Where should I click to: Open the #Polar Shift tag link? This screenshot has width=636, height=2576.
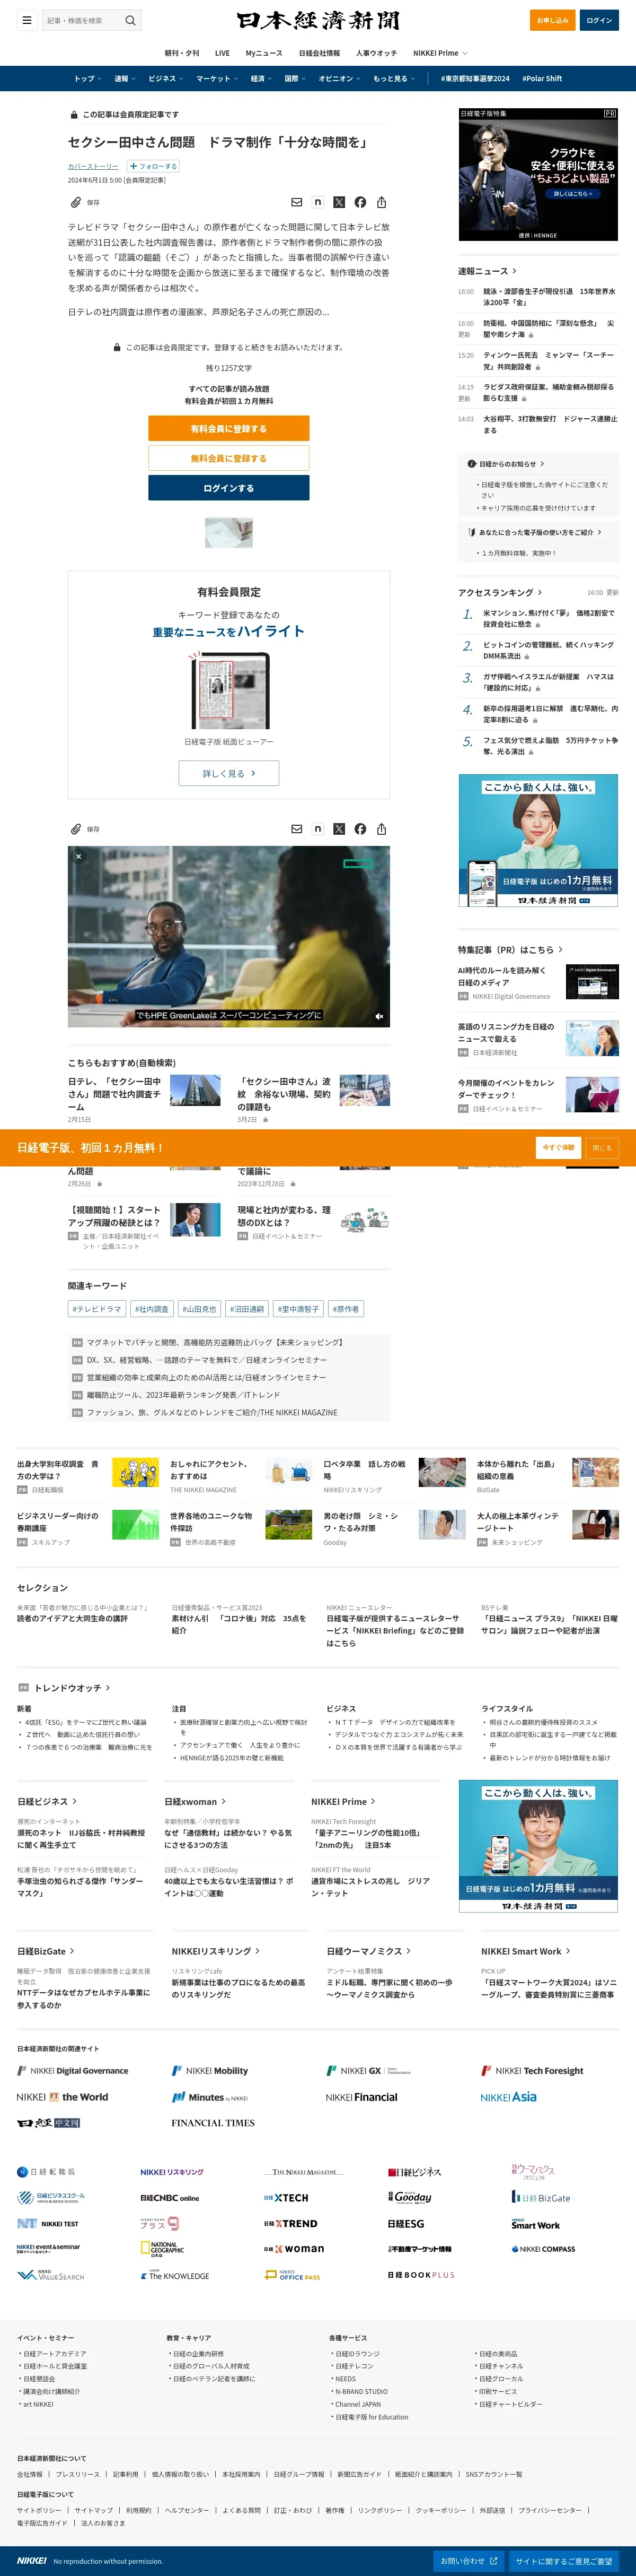542,78
